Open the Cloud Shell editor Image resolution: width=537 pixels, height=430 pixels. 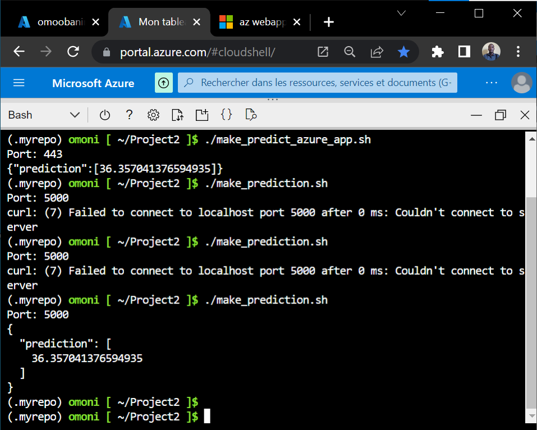(226, 115)
